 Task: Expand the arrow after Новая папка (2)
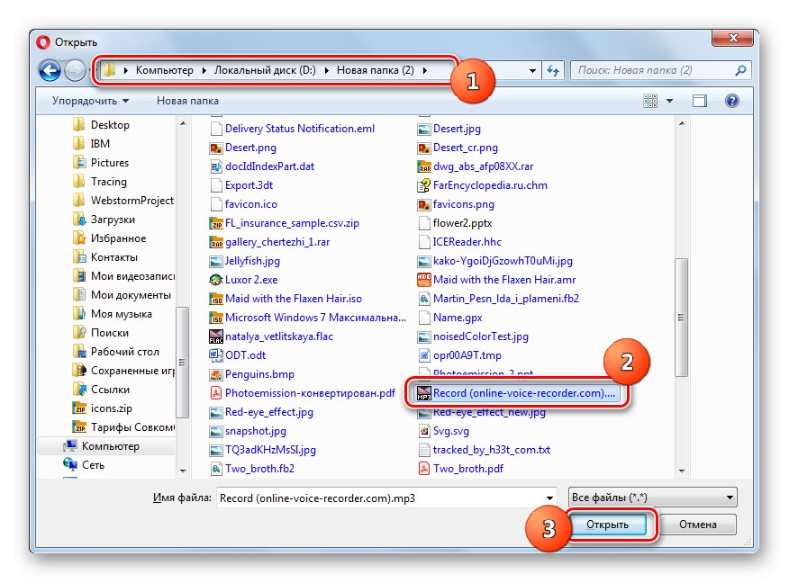425,71
